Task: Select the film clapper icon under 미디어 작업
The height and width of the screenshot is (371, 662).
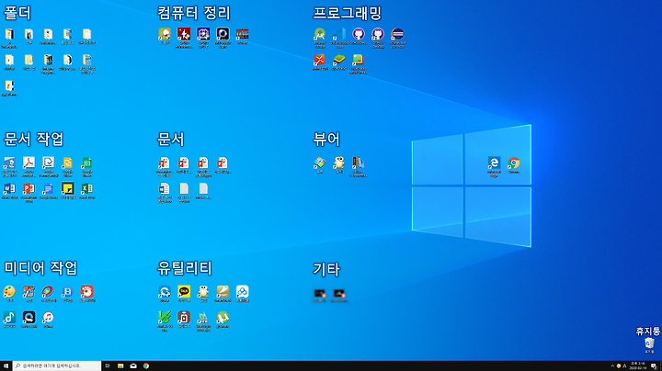Action: pyautogui.click(x=29, y=292)
